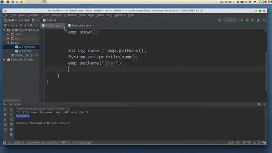Open the Navigate menu
The width and height of the screenshot is (272, 153).
[x=33, y=15]
